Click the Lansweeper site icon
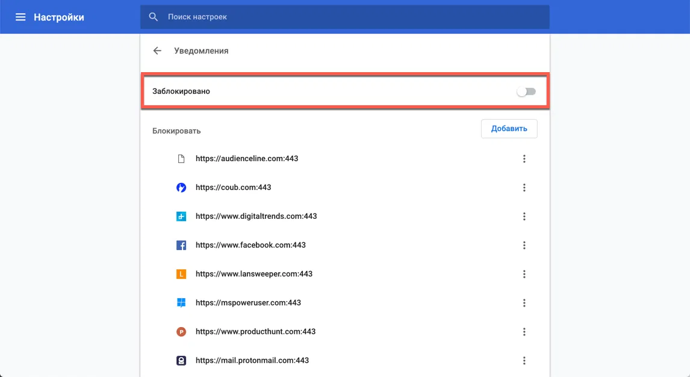Viewport: 690px width, 377px height. coord(181,274)
